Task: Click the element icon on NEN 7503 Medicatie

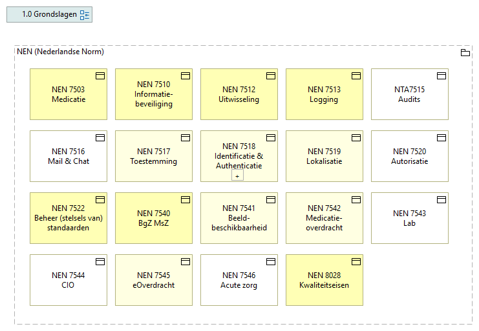Action: tap(100, 75)
